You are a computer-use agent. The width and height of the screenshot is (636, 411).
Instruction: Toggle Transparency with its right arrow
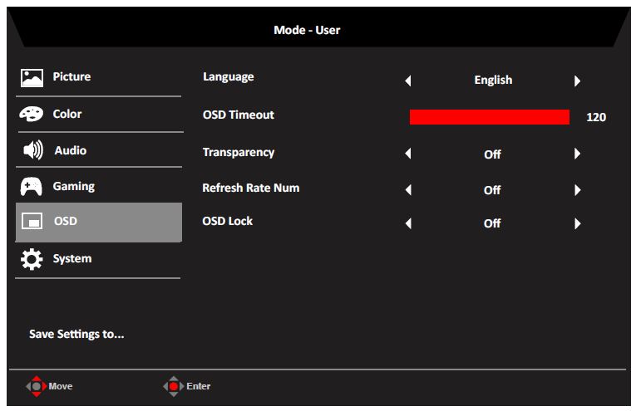(577, 154)
